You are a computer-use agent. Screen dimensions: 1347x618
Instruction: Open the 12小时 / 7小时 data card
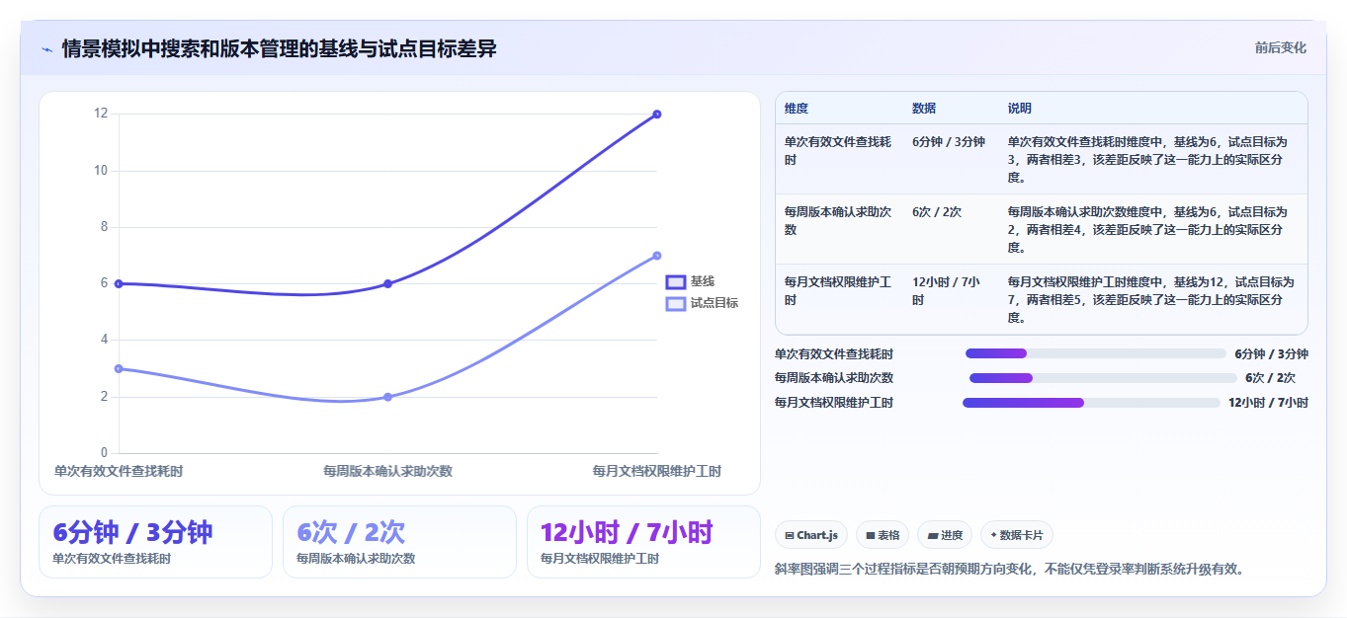tap(643, 542)
